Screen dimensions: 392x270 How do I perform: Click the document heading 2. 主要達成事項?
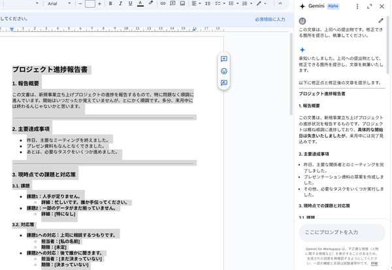click(x=31, y=129)
